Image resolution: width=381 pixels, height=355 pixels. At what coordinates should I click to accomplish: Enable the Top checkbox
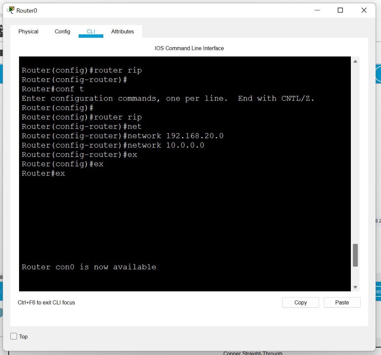[x=14, y=336]
